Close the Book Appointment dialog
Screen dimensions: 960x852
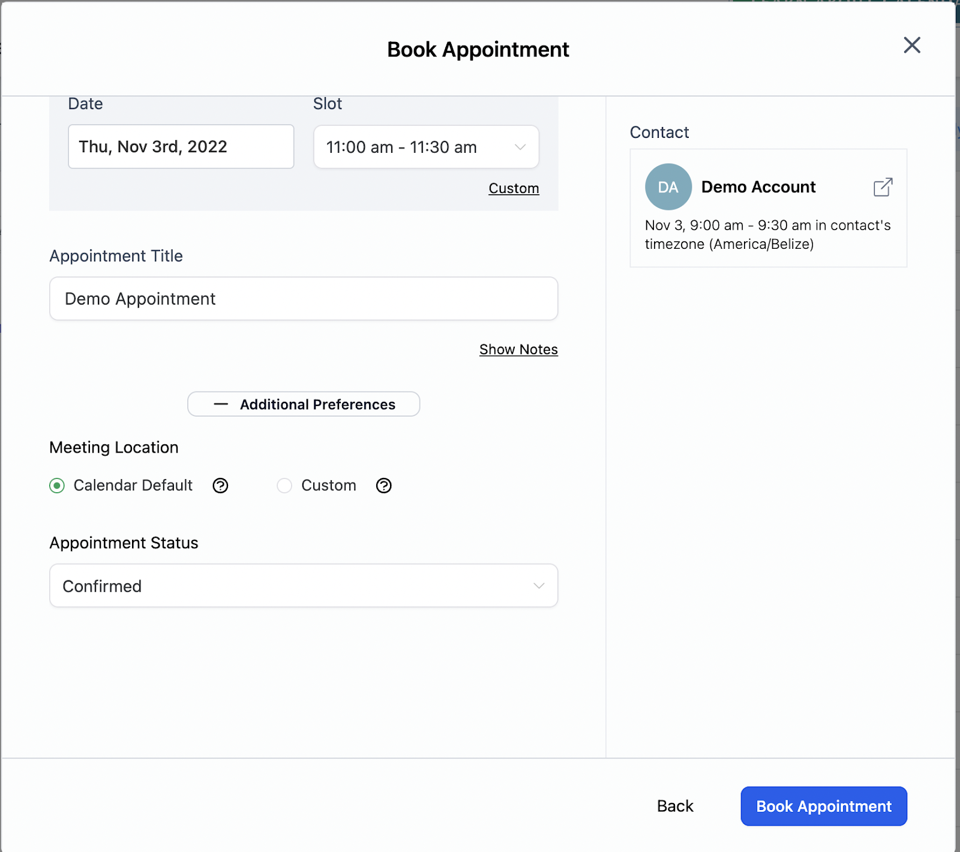911,45
